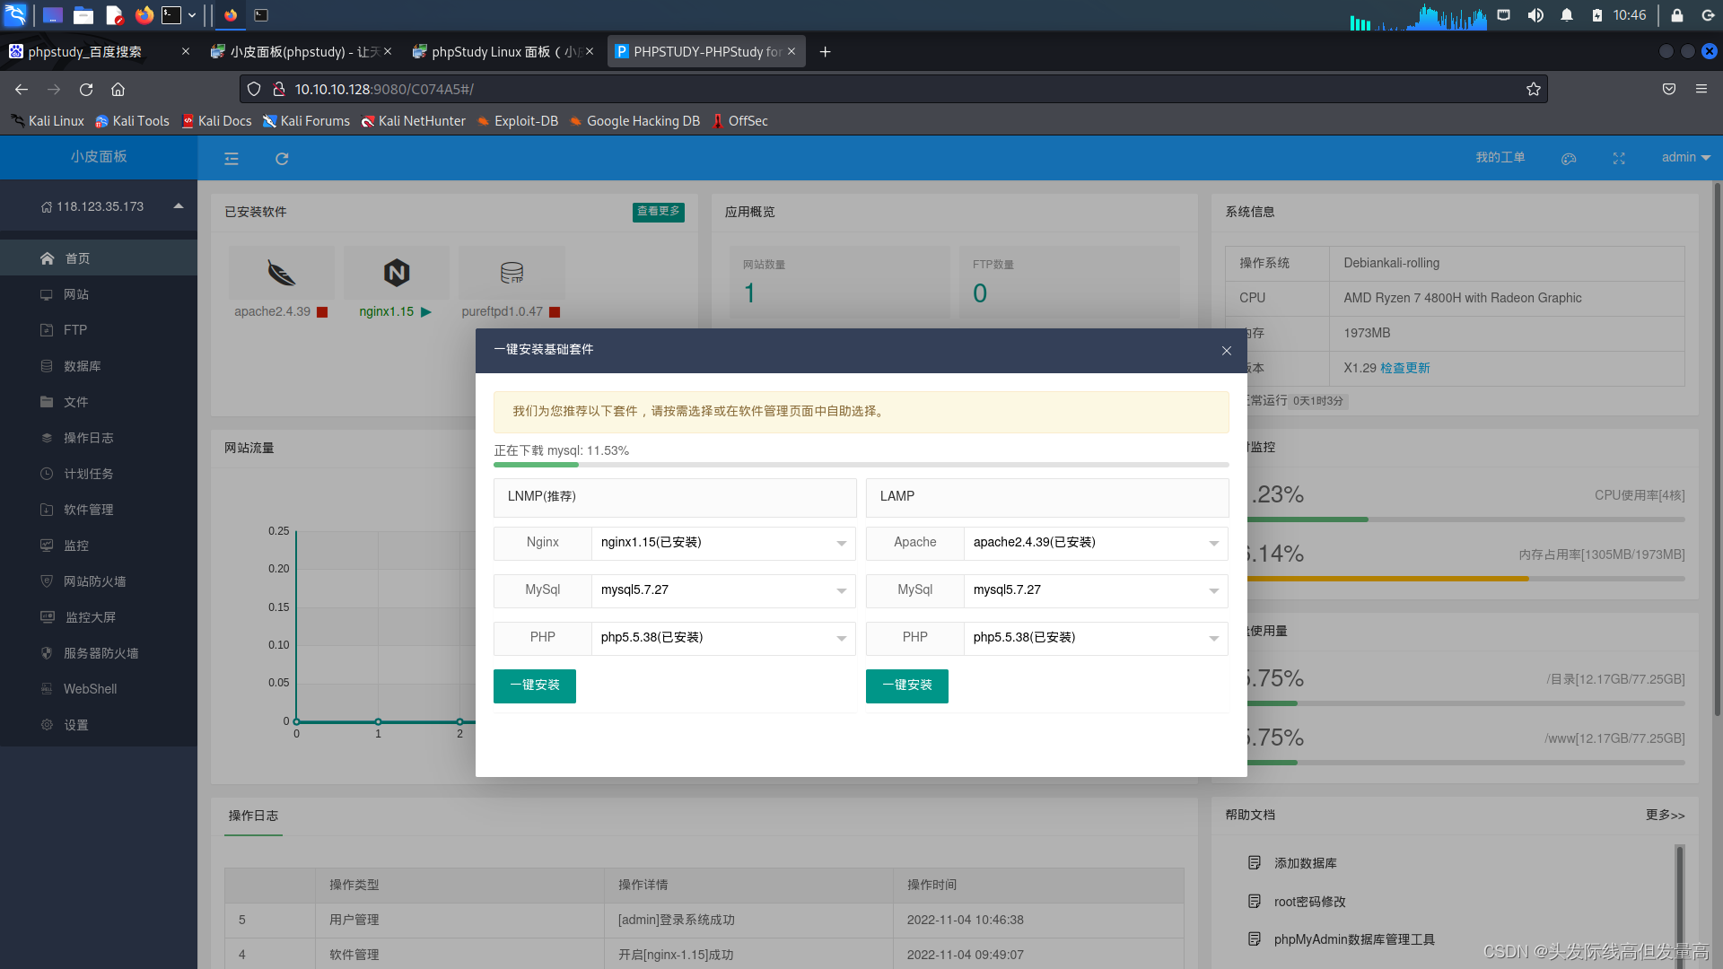Click the panel refresh icon in header

[x=282, y=159]
